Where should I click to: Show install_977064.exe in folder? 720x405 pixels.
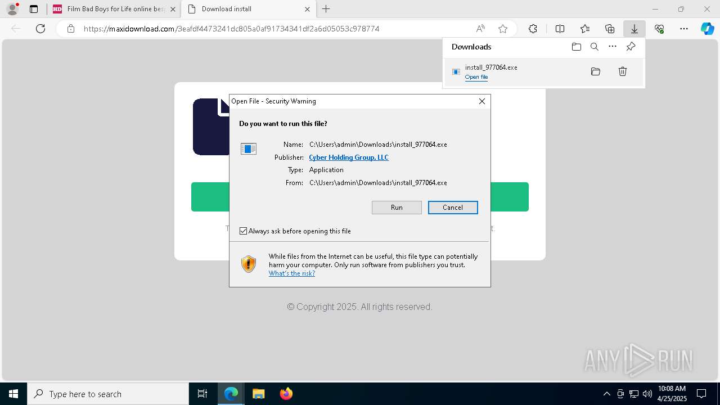(596, 71)
